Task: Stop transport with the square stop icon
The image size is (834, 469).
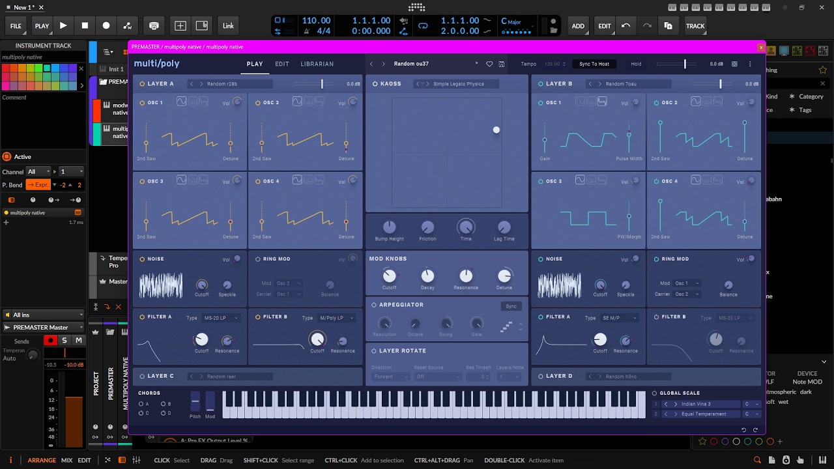Action: [x=85, y=25]
